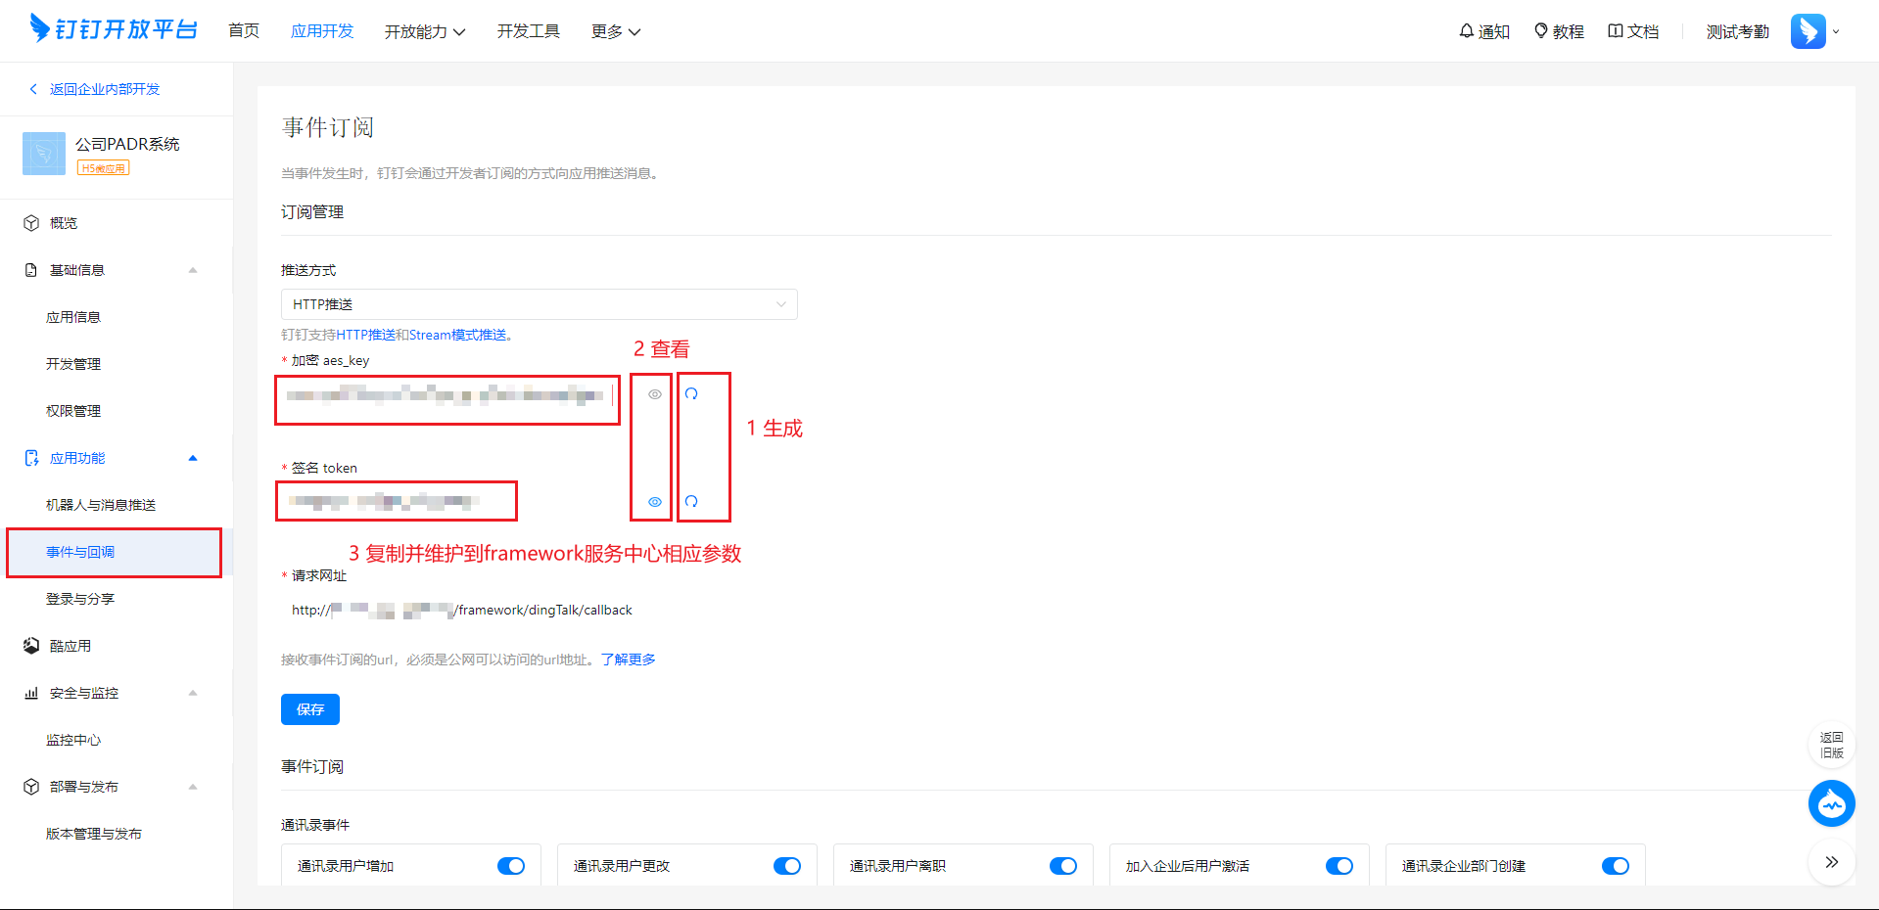Viewport: 1879px width, 910px height.
Task: Toggle the 通讯录用户更改 switch
Action: click(787, 866)
